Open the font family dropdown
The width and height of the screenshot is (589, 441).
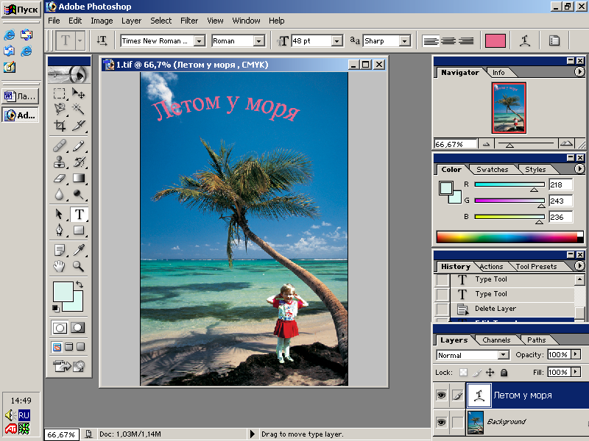[199, 41]
